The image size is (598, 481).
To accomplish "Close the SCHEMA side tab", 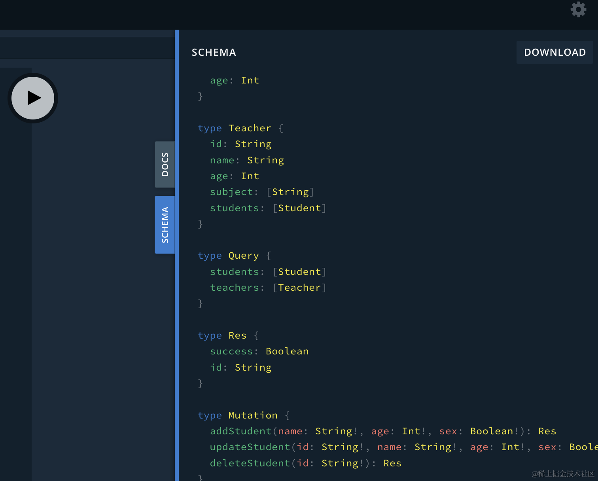I will tap(165, 225).
